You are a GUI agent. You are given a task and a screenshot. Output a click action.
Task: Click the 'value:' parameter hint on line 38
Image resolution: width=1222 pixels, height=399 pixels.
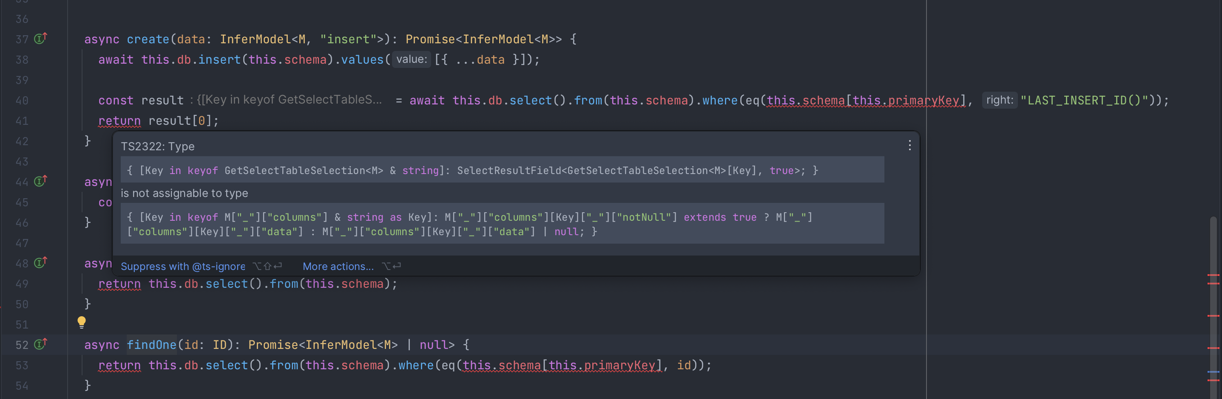[x=411, y=59]
